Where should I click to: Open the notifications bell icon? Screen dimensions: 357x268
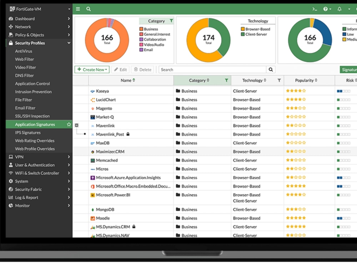[x=339, y=9]
